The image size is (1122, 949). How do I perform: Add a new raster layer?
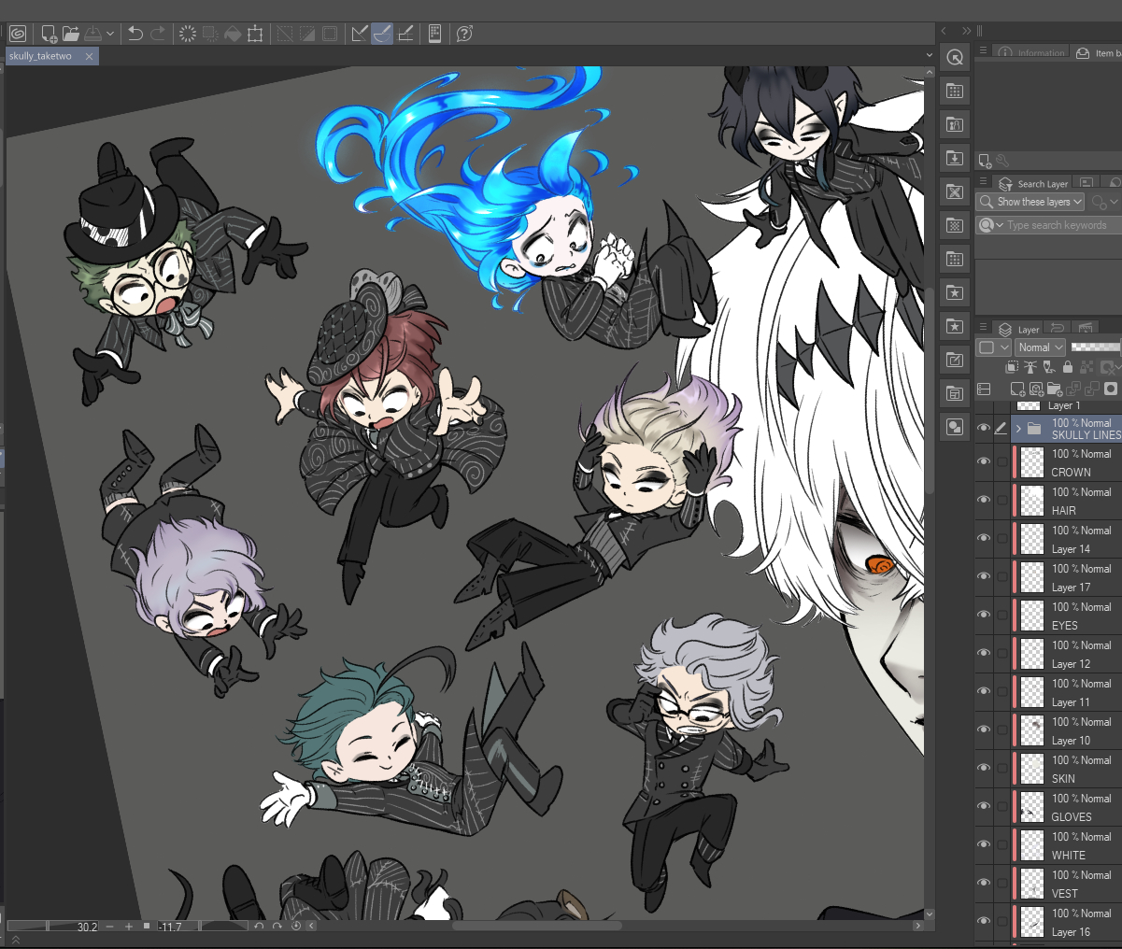[1017, 389]
